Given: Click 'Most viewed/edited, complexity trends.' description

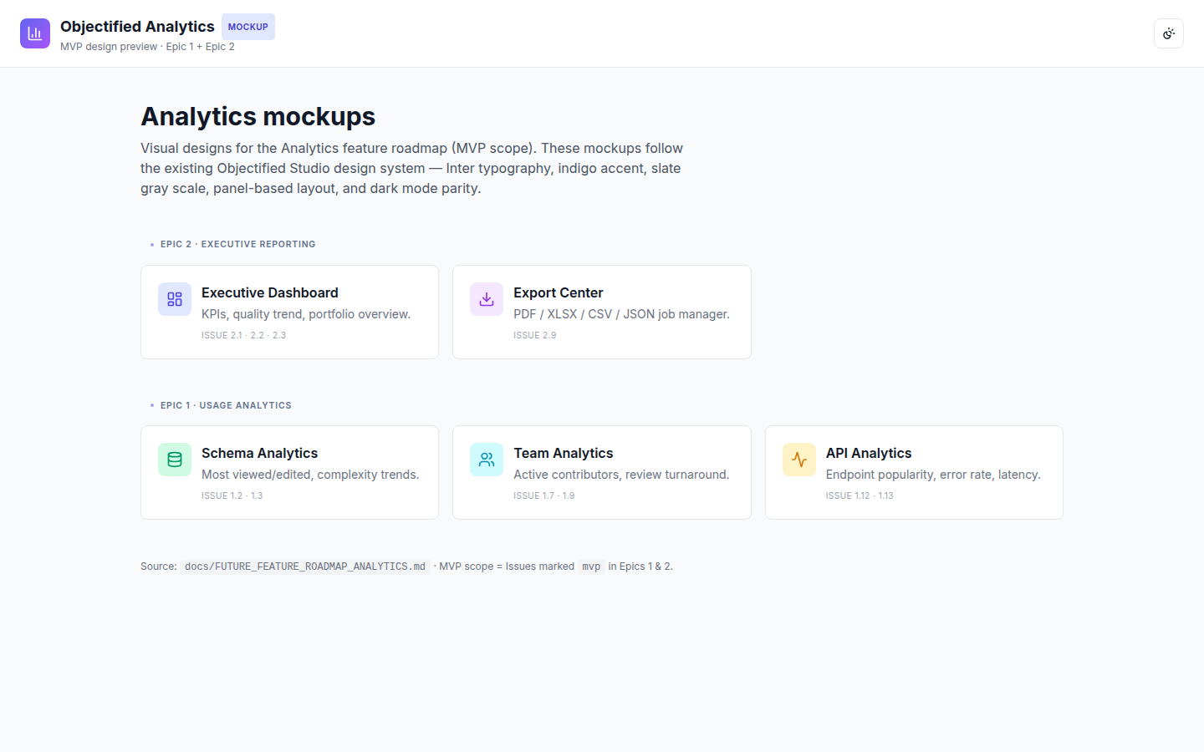Looking at the screenshot, I should point(310,475).
